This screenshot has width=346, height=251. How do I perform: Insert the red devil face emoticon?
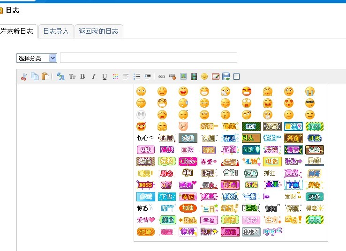141,126
